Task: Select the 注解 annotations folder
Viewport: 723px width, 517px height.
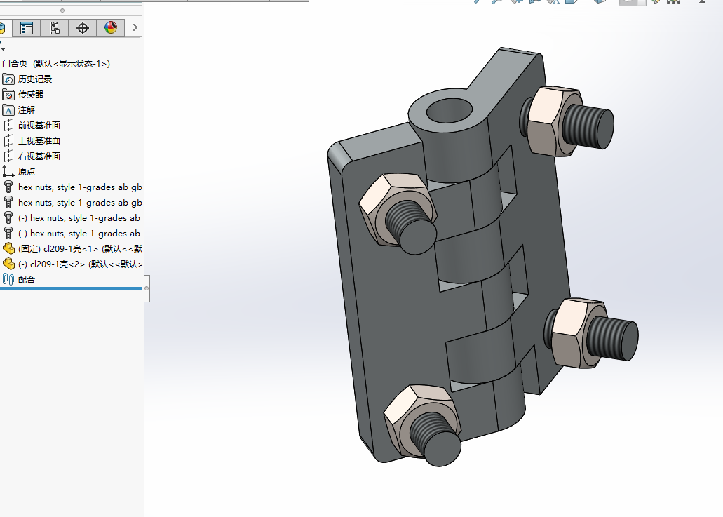Action: coord(19,109)
